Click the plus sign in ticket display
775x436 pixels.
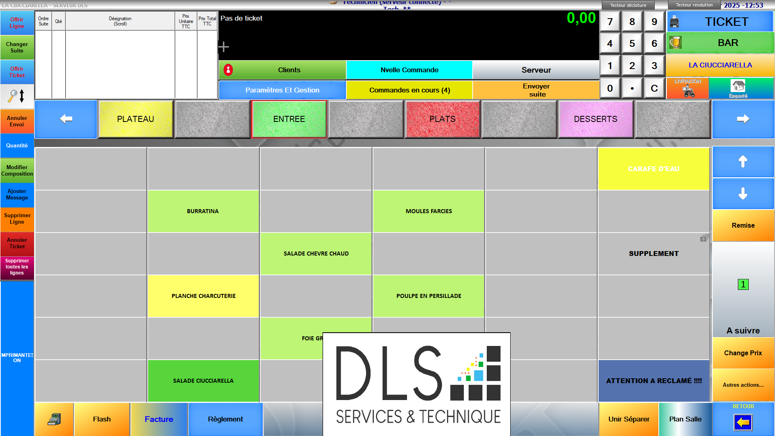coord(224,47)
